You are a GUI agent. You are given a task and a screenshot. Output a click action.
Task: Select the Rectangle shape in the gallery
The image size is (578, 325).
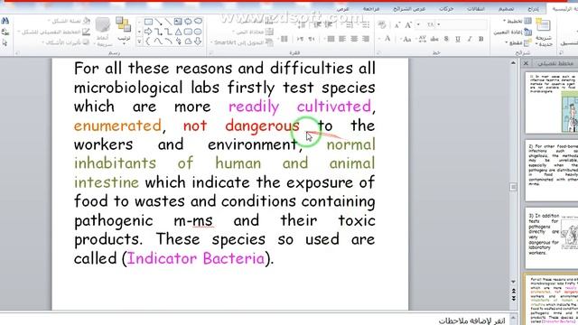tap(148, 22)
